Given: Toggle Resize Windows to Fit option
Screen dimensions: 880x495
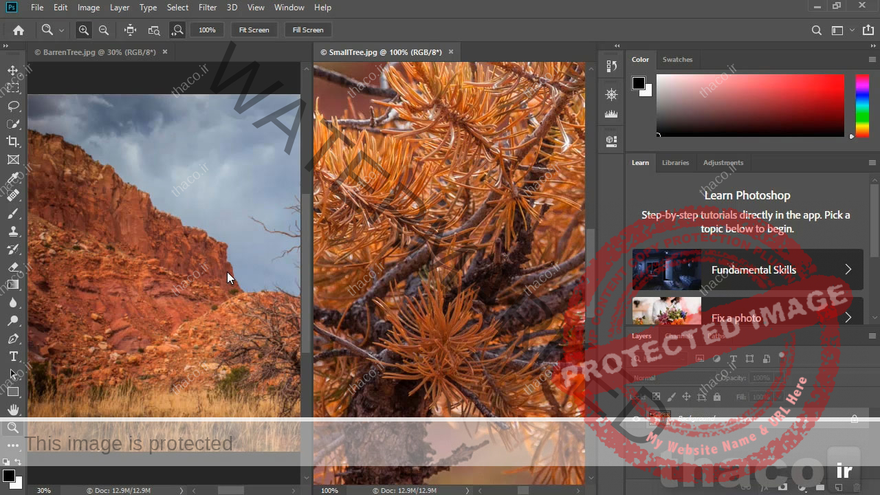Looking at the screenshot, I should (130, 30).
